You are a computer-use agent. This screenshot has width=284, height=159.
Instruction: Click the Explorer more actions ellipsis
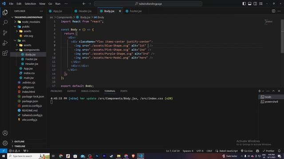(41, 11)
